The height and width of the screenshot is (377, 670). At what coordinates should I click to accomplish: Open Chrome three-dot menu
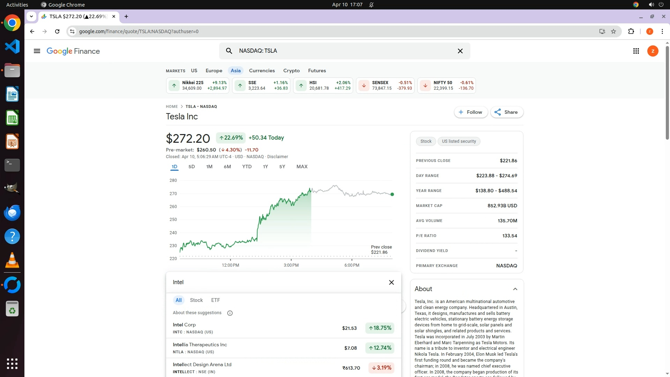662,31
